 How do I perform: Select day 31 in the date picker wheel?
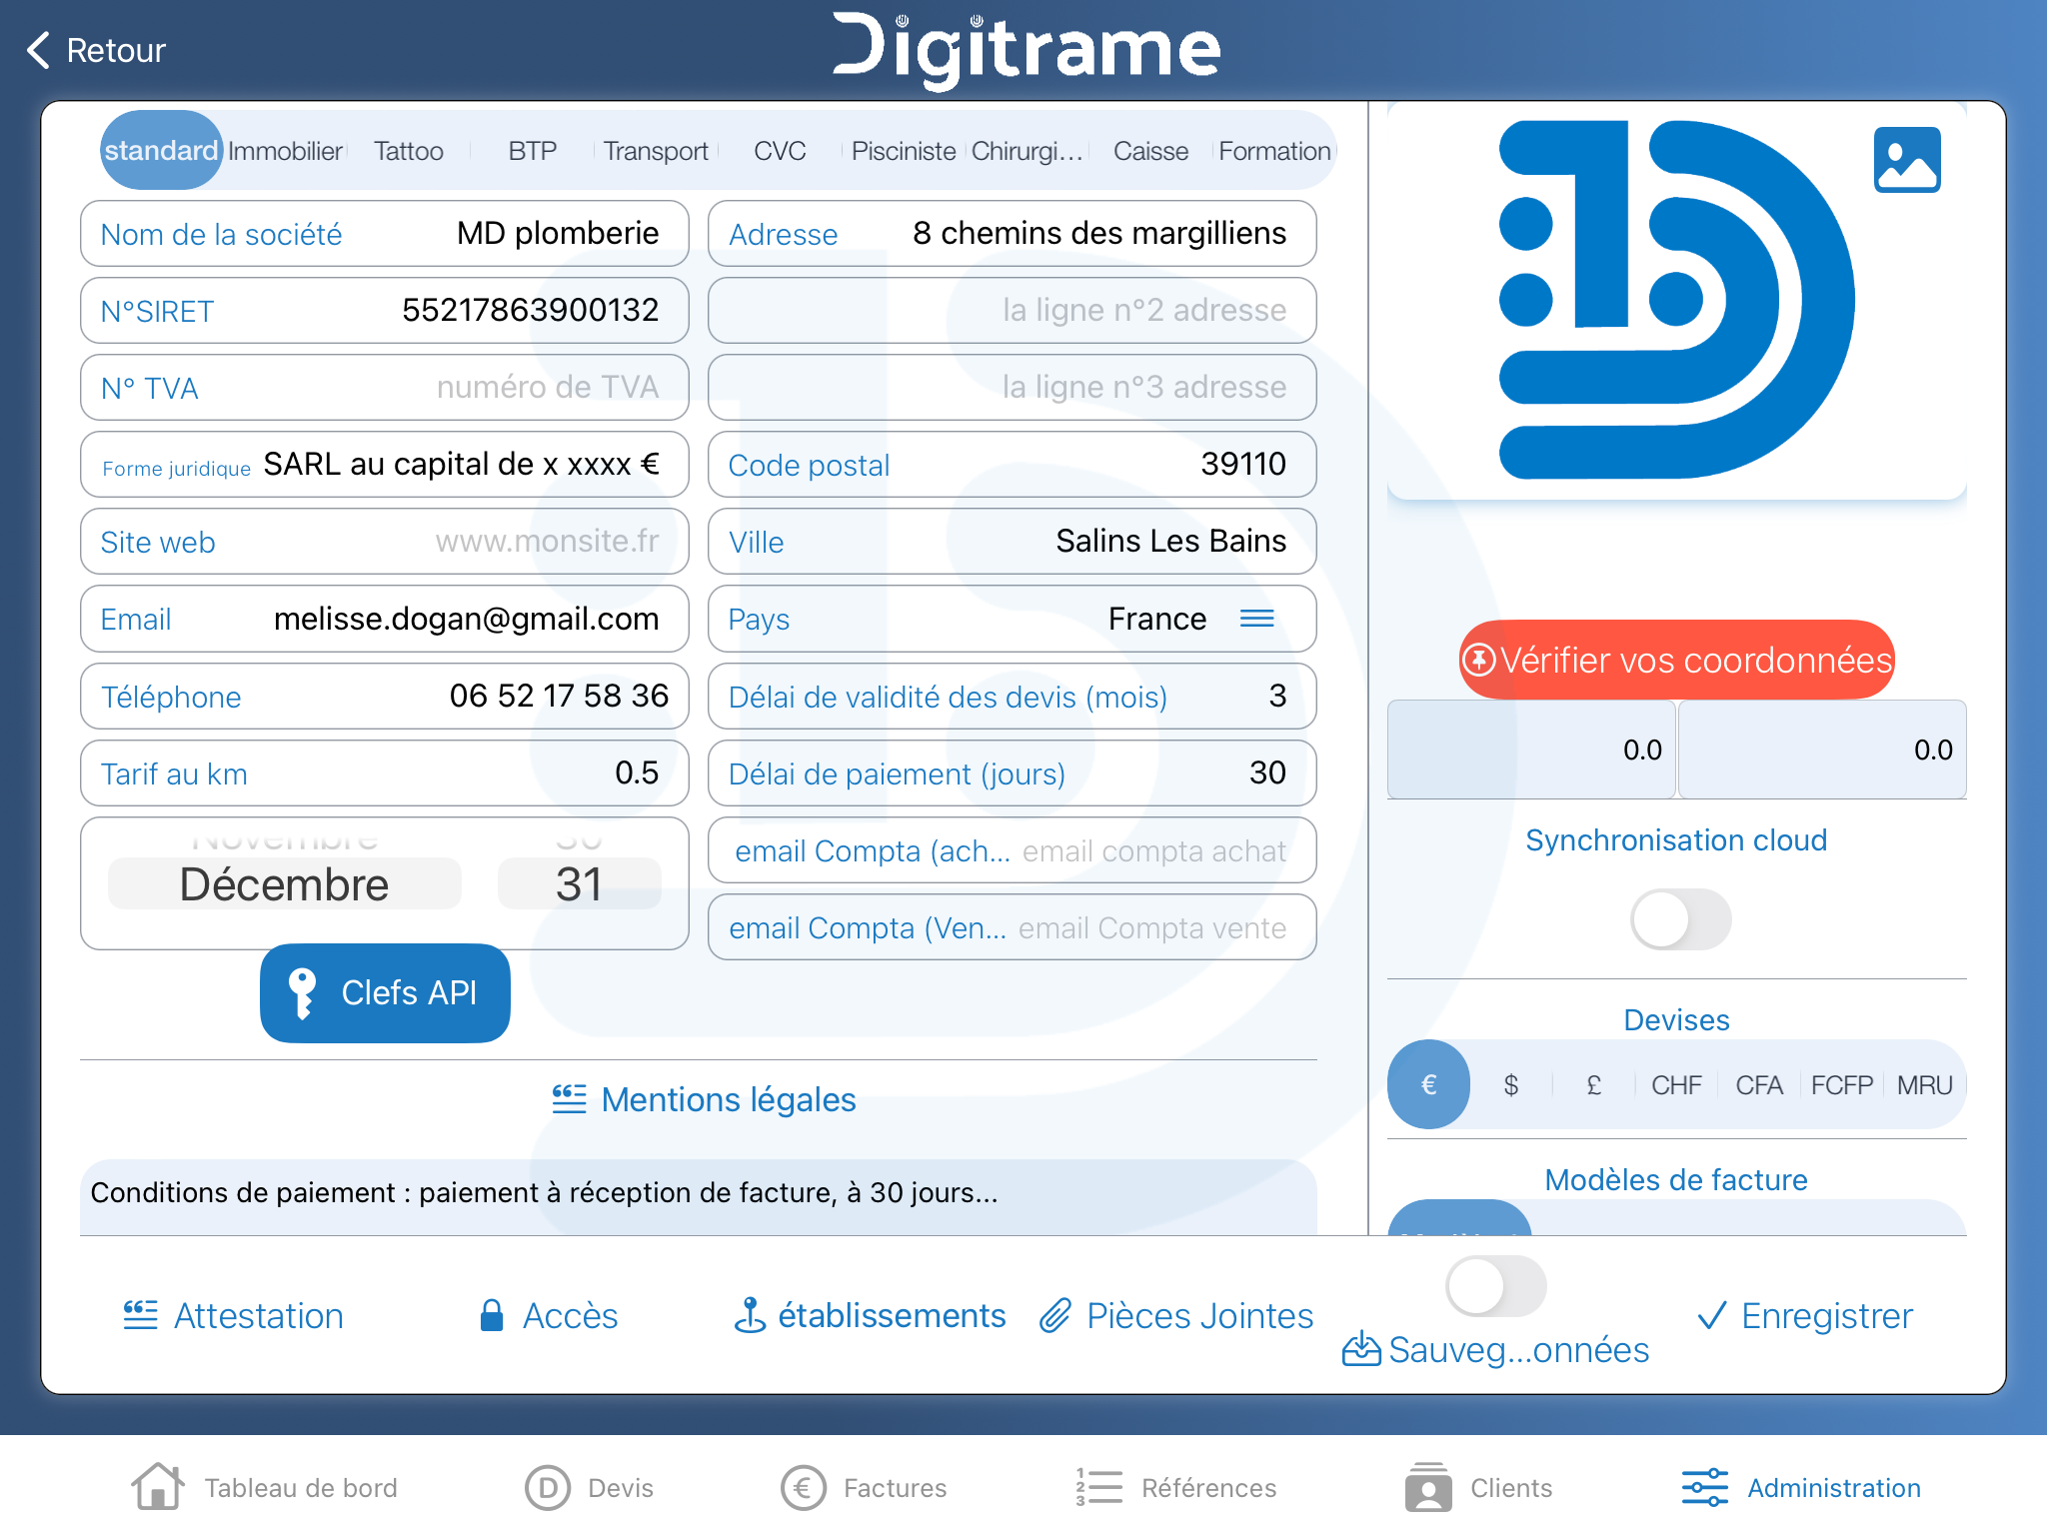580,884
